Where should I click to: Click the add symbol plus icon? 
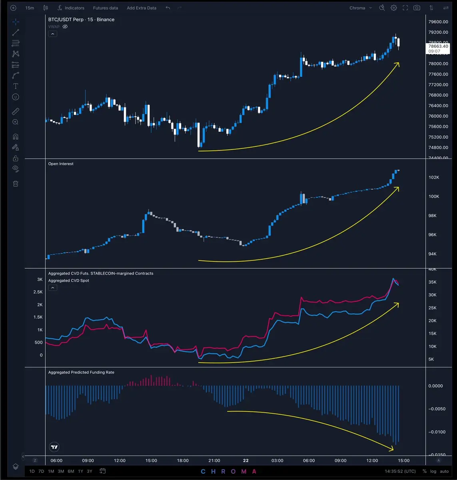[x=14, y=8]
